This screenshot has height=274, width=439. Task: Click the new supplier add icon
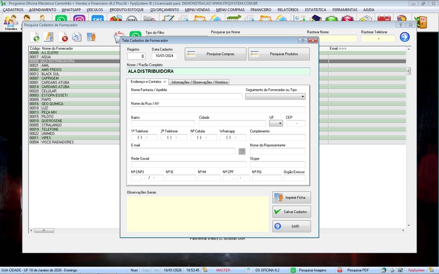click(x=35, y=37)
